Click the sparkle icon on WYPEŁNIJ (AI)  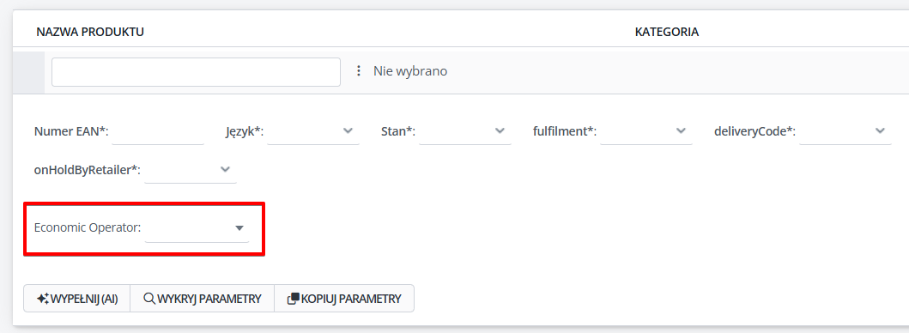(43, 299)
